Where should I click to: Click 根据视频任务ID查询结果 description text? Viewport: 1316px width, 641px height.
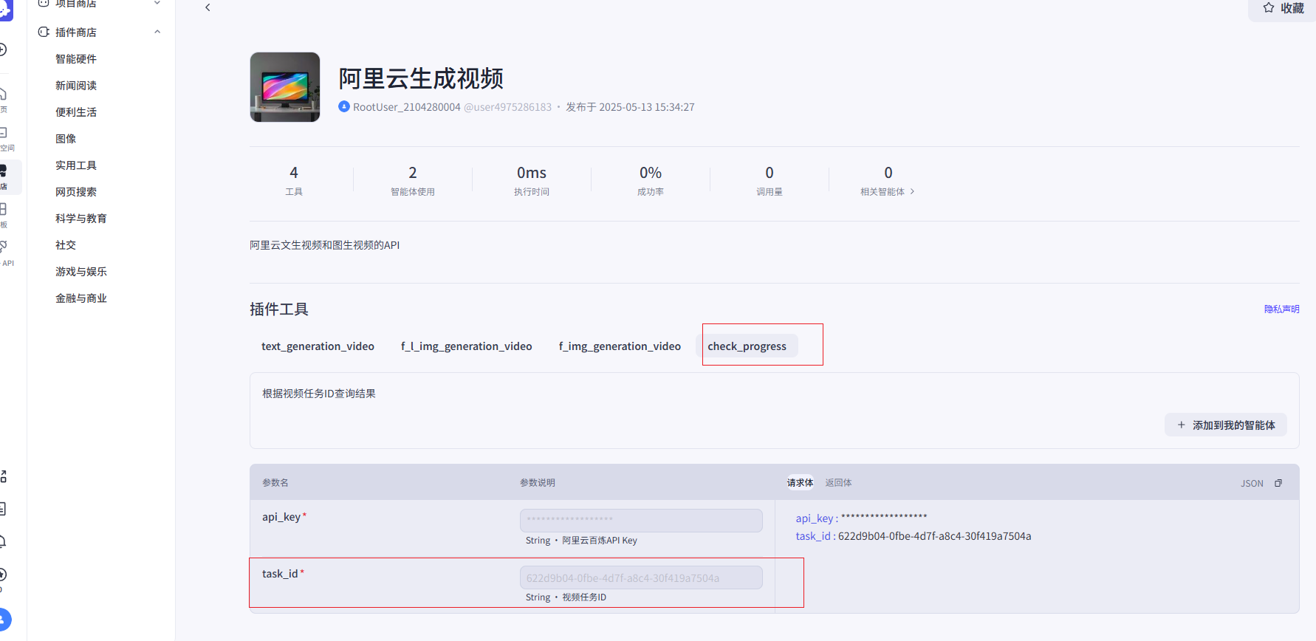click(319, 394)
